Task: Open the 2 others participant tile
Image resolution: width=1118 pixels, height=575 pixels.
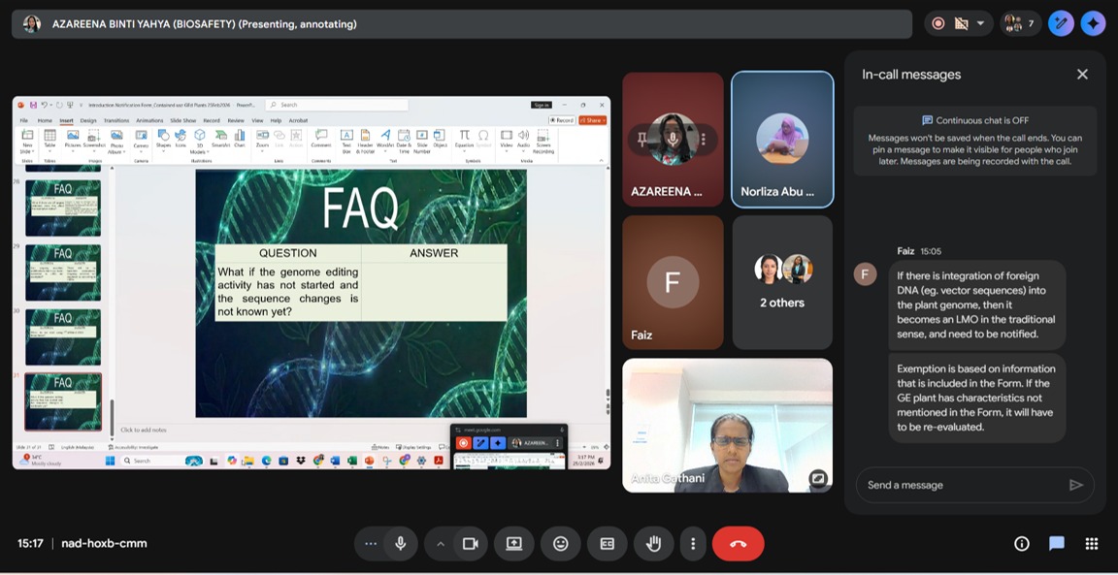Action: coord(782,282)
